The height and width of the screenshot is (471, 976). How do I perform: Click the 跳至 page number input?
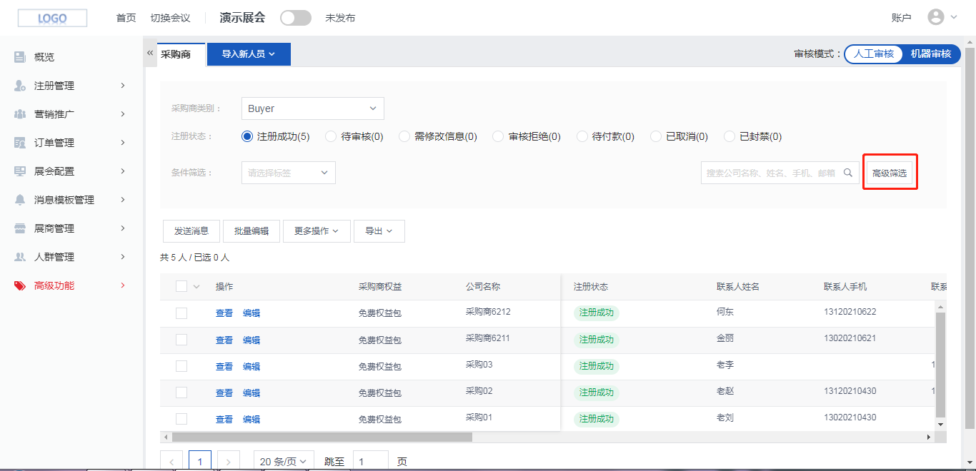point(371,462)
